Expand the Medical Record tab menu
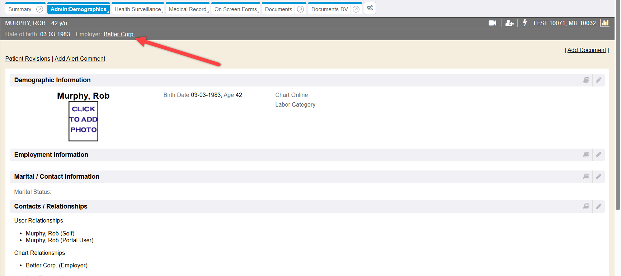The height and width of the screenshot is (276, 621). (x=188, y=9)
